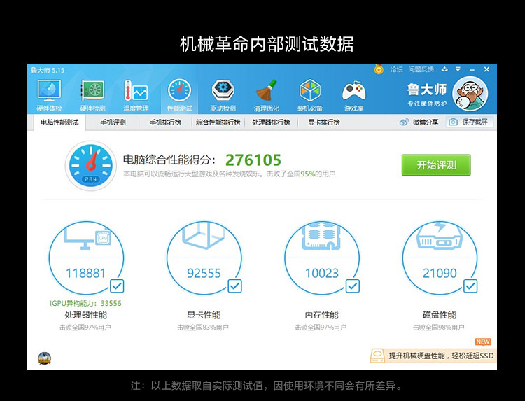
Task: Switch to 综合性能排行榜 tab
Action: tap(218, 122)
